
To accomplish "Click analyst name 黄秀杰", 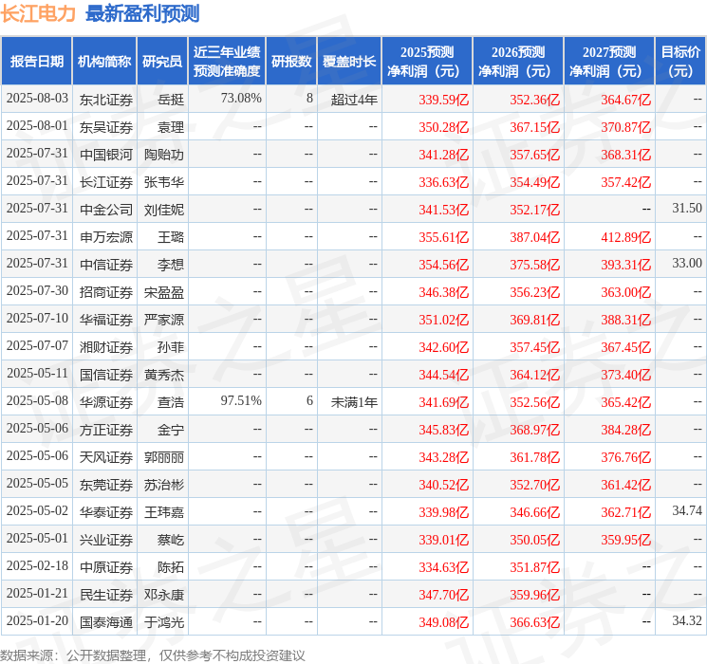I will pos(164,375).
